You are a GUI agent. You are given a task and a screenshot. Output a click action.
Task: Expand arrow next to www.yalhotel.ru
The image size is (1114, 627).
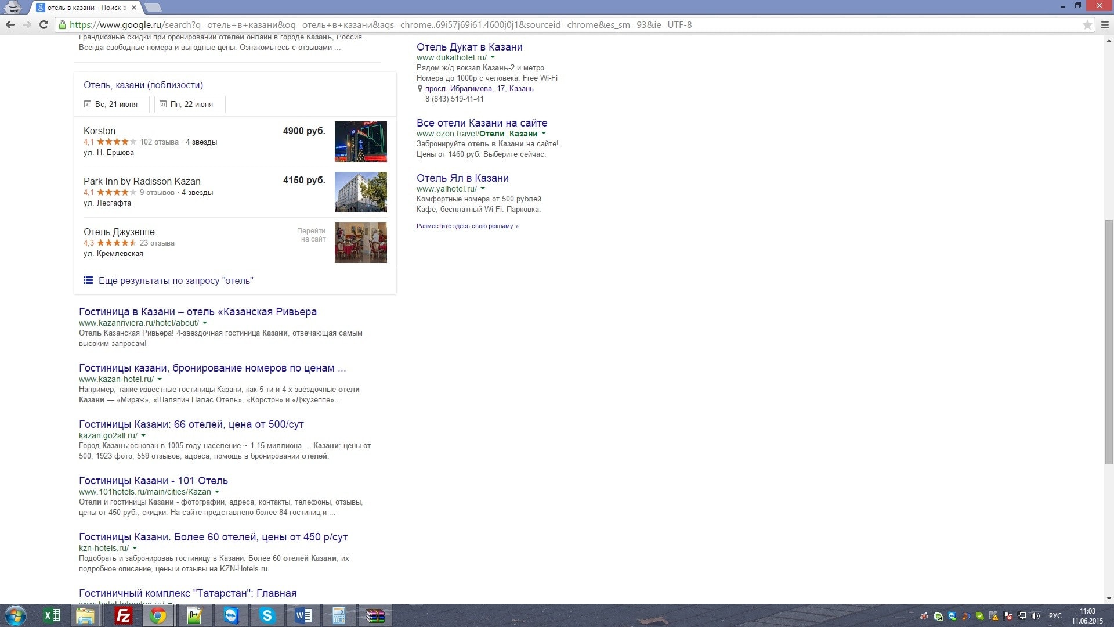pyautogui.click(x=483, y=189)
